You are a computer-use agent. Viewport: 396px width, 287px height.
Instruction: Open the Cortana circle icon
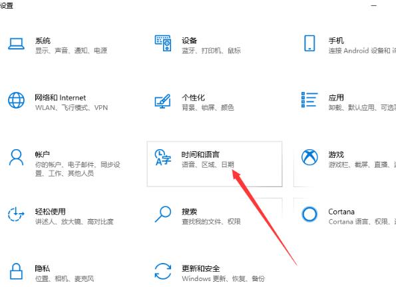pos(309,214)
